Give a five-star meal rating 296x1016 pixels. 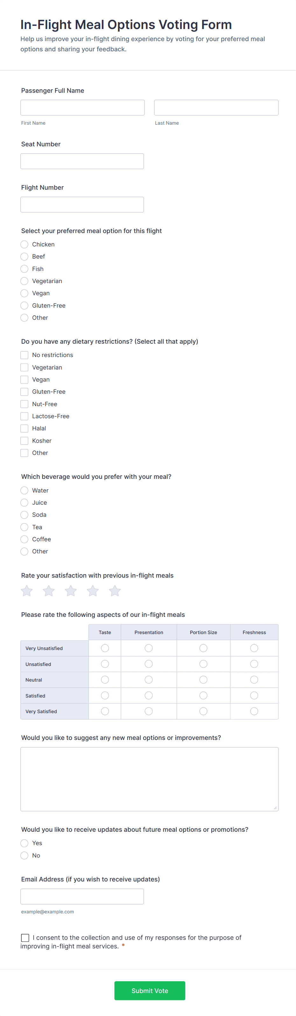pyautogui.click(x=115, y=591)
